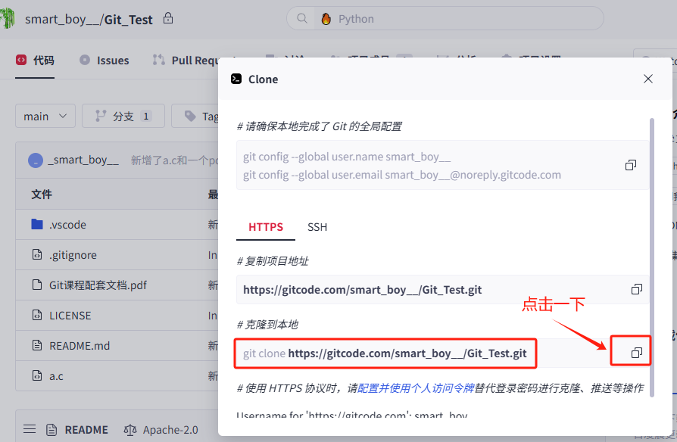This screenshot has width=677, height=442.
Task: Open _smart_boy__ committer profile
Action: click(83, 160)
